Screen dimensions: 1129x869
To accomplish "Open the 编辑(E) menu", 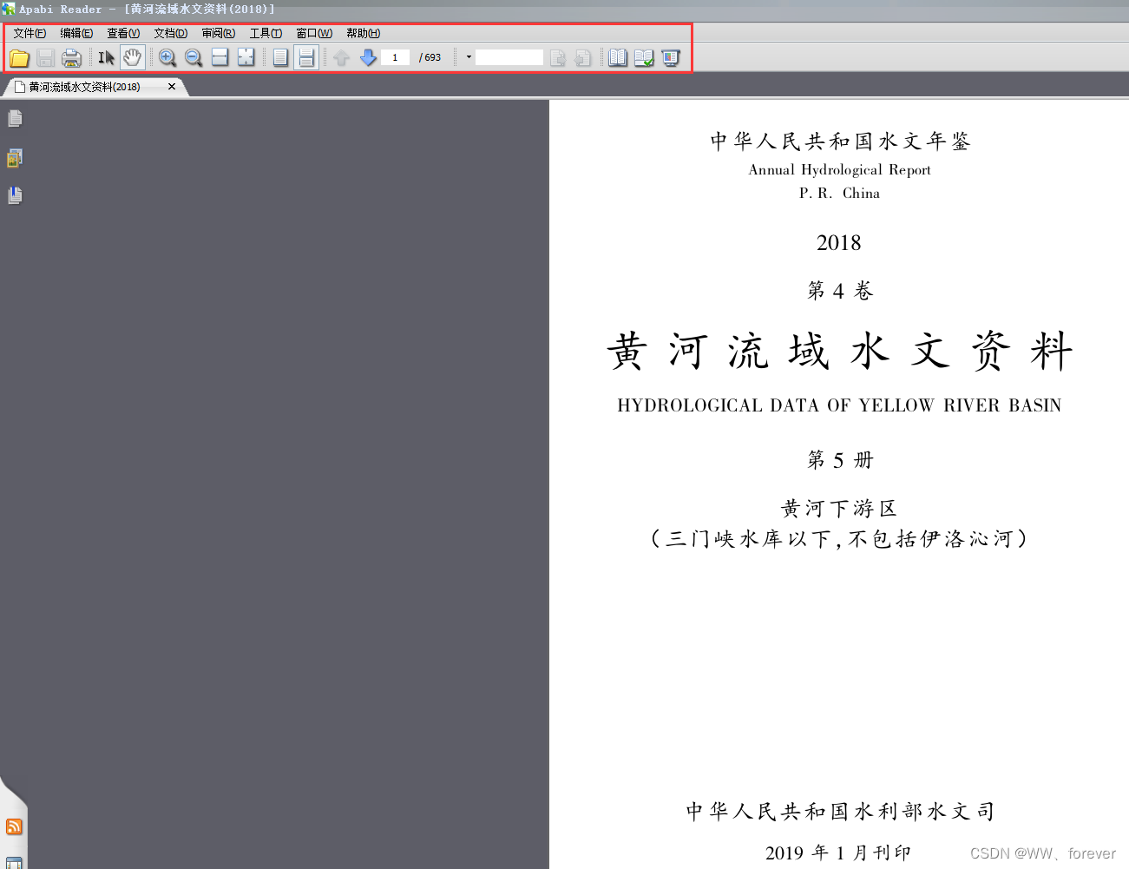I will click(76, 33).
